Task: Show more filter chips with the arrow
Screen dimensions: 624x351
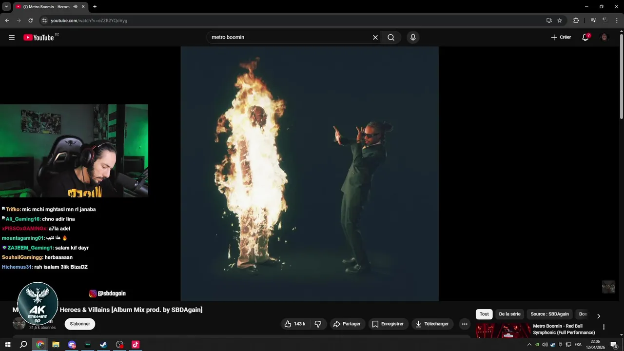Action: (599, 316)
